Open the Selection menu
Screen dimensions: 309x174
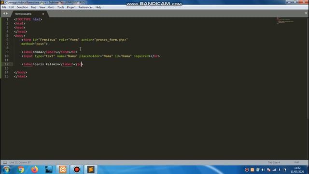(22, 7)
